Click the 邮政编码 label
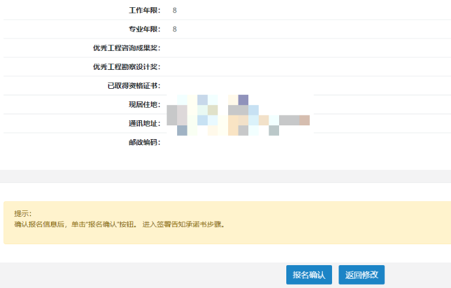451x288 pixels. [144, 142]
